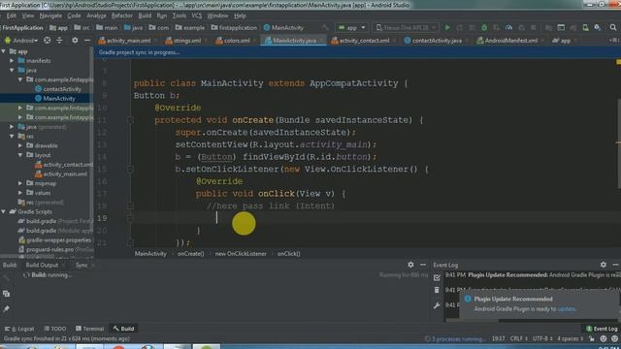The image size is (621, 349).
Task: Open the profiler gauge icon in toolbar
Action: pyautogui.click(x=508, y=28)
